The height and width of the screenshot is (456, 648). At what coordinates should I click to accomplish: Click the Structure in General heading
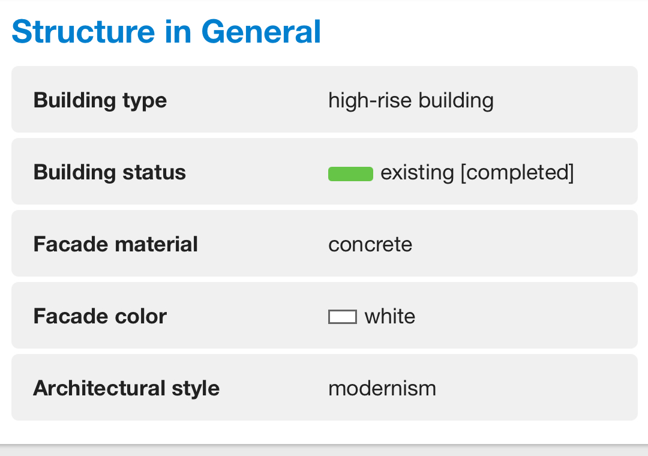tap(166, 32)
